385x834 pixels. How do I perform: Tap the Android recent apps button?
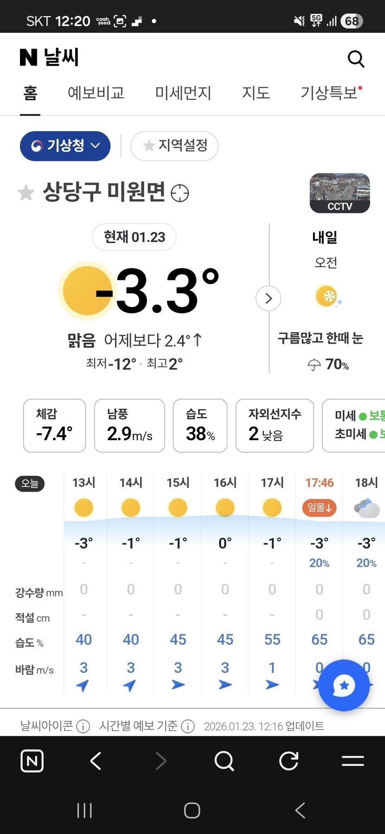tap(84, 810)
